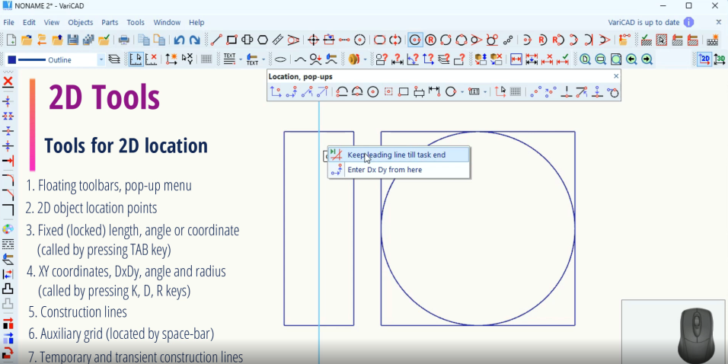Toggle the 2D mode button

(x=704, y=59)
